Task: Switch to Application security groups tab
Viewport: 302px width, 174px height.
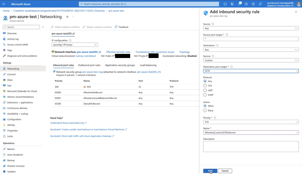Action: [x=120, y=65]
